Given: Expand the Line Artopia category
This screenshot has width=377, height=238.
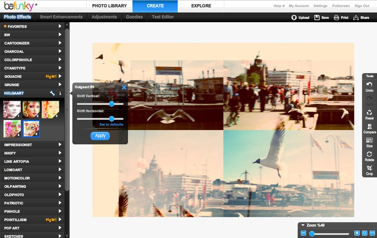Looking at the screenshot, I should click(x=32, y=161).
